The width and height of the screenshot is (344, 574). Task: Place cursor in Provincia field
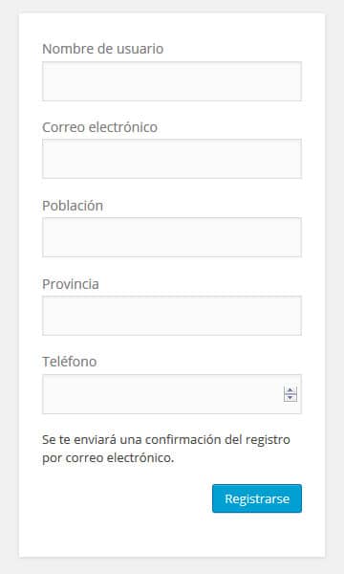coord(172,316)
